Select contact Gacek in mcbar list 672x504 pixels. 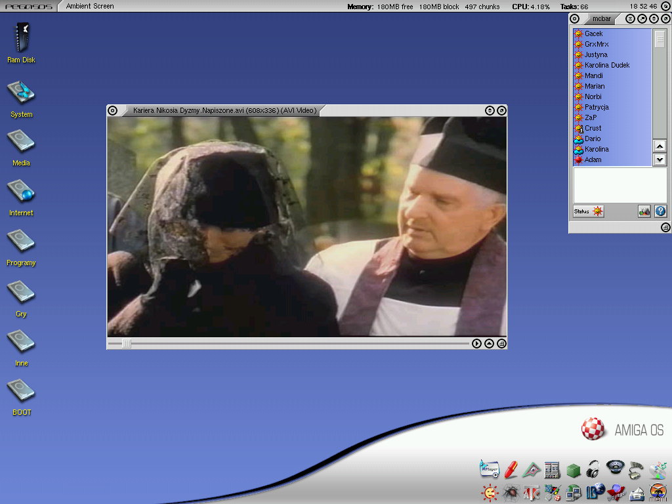[x=612, y=33]
